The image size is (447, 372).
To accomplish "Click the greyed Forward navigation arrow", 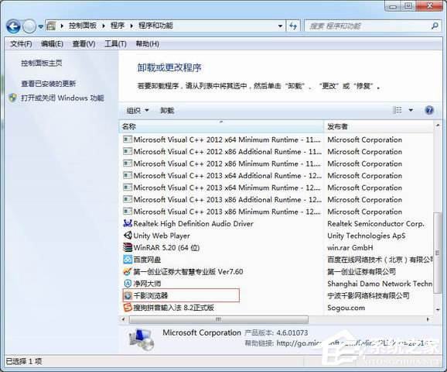I will [x=29, y=26].
